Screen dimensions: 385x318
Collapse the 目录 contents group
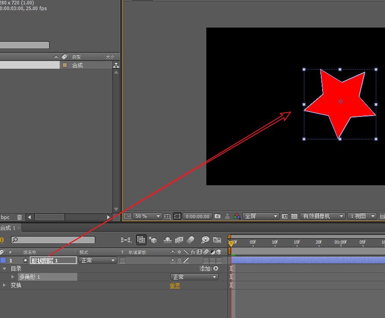4,269
